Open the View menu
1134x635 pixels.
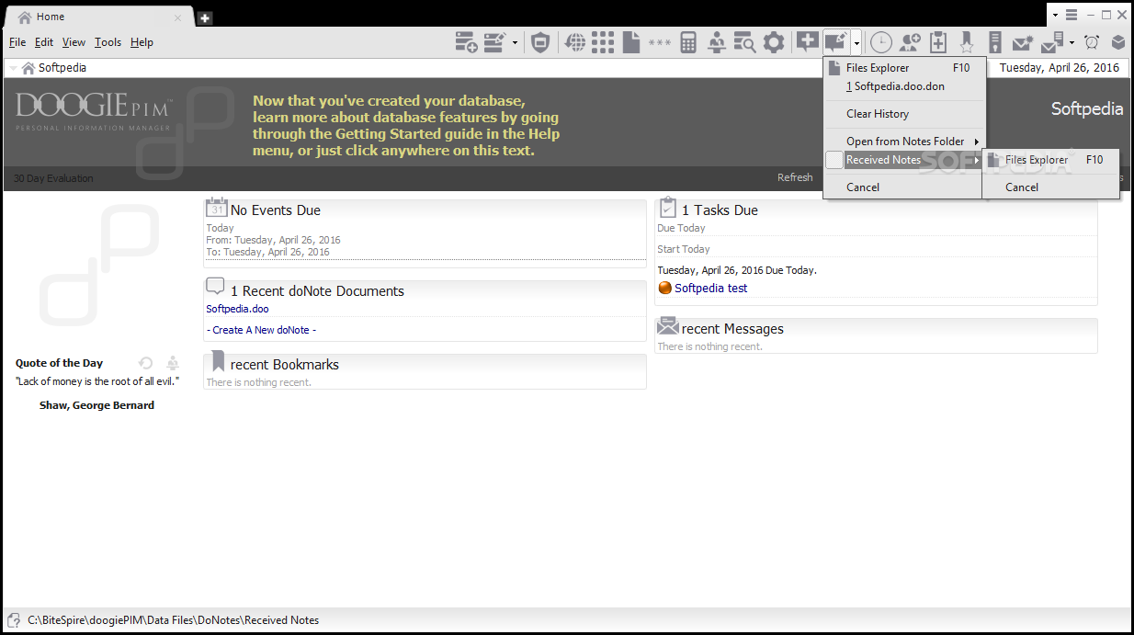point(74,42)
